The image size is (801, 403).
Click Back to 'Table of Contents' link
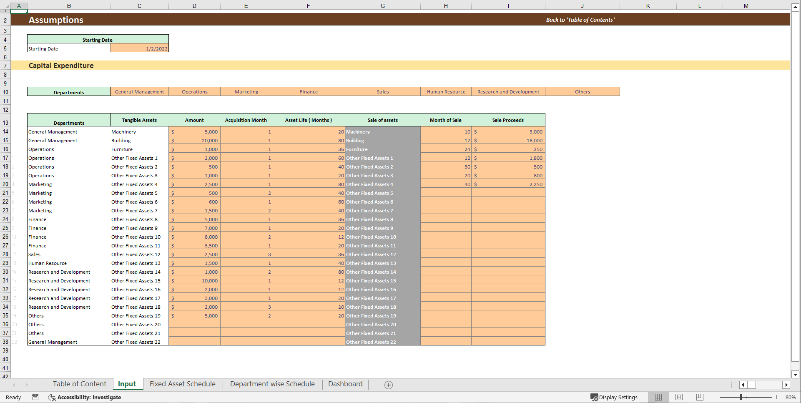coord(580,19)
